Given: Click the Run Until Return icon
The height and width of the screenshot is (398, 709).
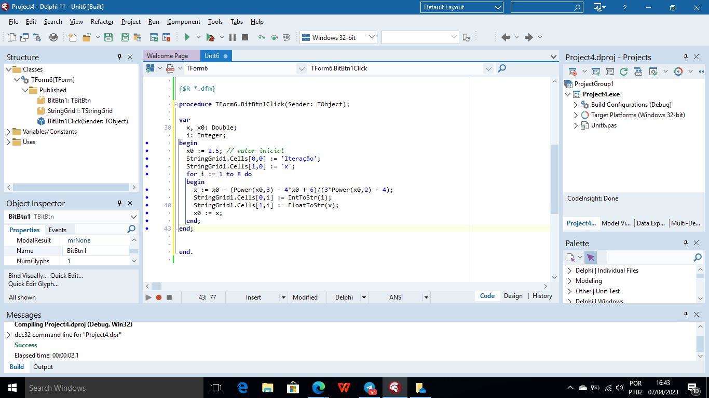Looking at the screenshot, I should point(287,37).
